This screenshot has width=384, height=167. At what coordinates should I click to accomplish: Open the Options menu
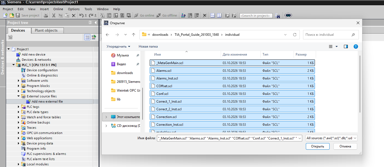[74, 9]
